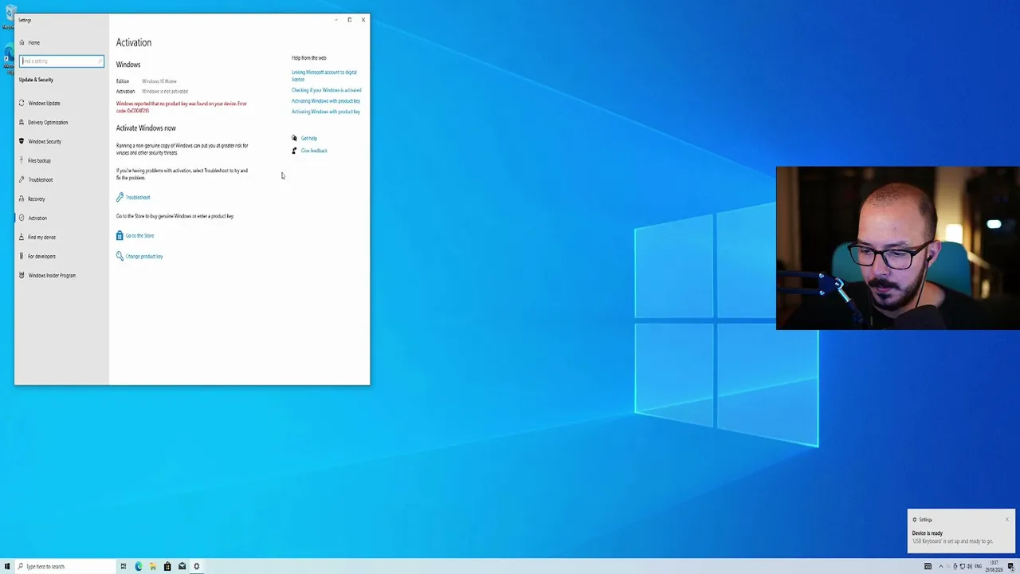Click the checkmark icon beside sidebar Activation
Viewport: 1020px width, 574px height.
(x=22, y=218)
